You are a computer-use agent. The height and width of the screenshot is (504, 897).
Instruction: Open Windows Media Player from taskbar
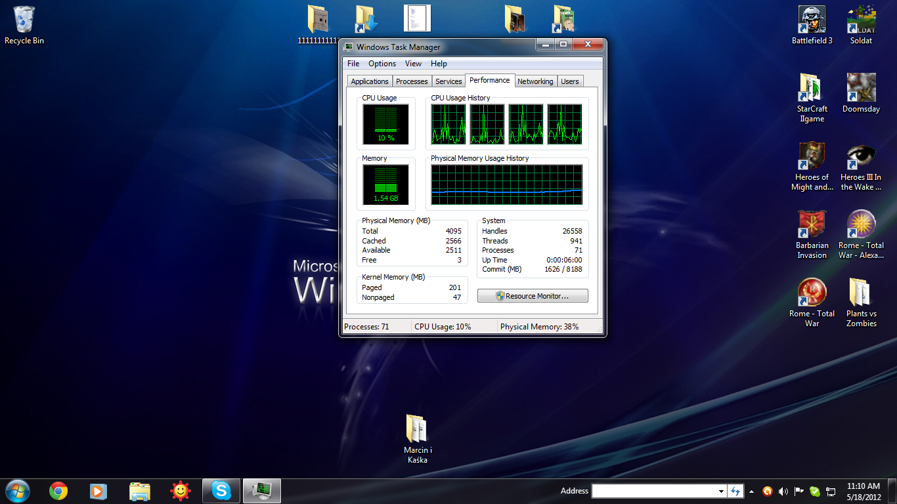coord(98,490)
